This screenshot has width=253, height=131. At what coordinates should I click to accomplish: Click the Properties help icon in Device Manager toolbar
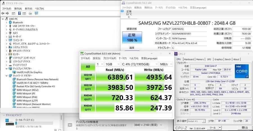pos(19,13)
